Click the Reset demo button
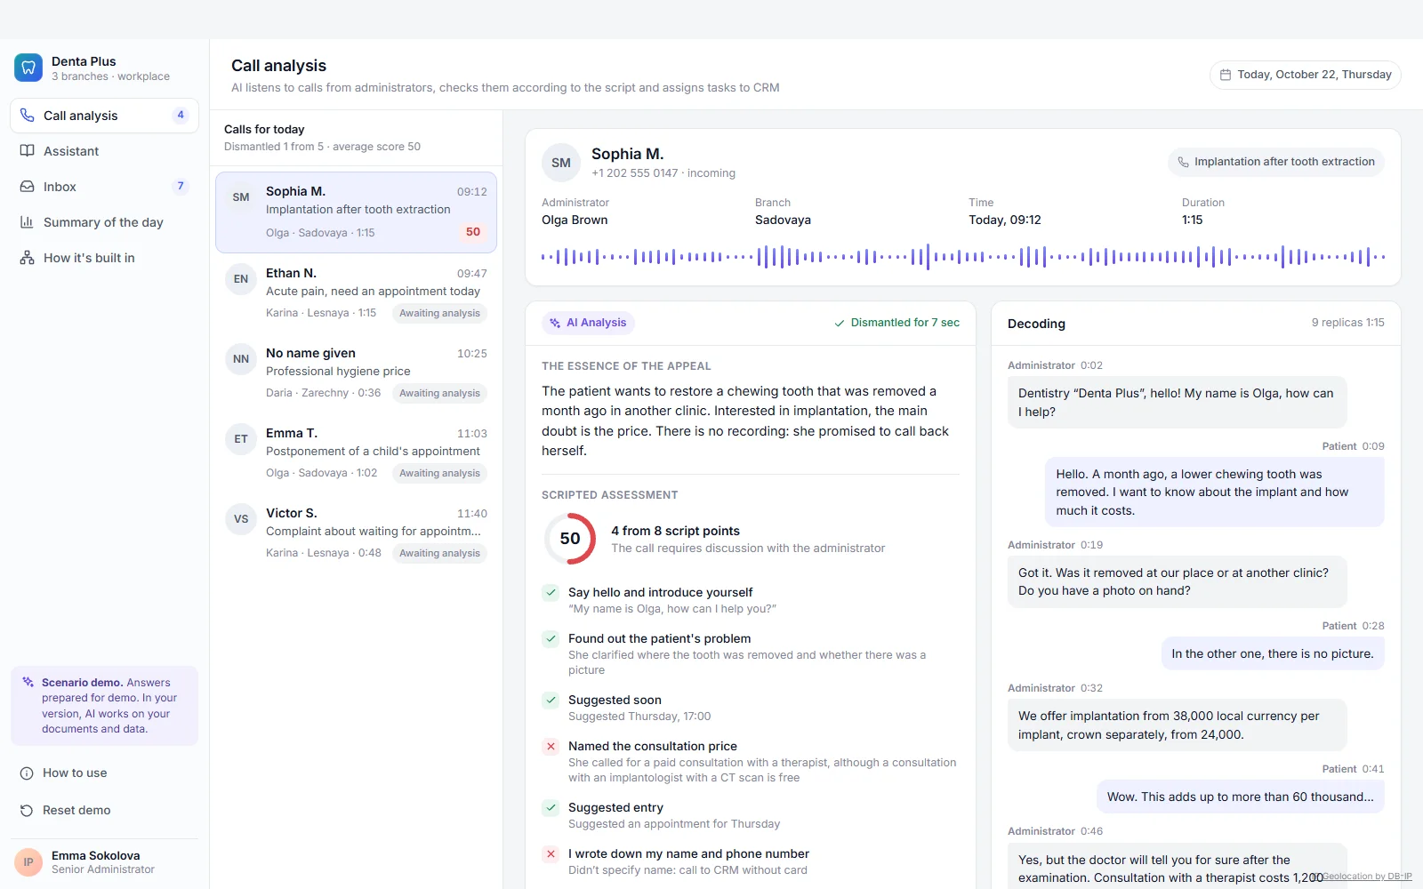 (104, 811)
